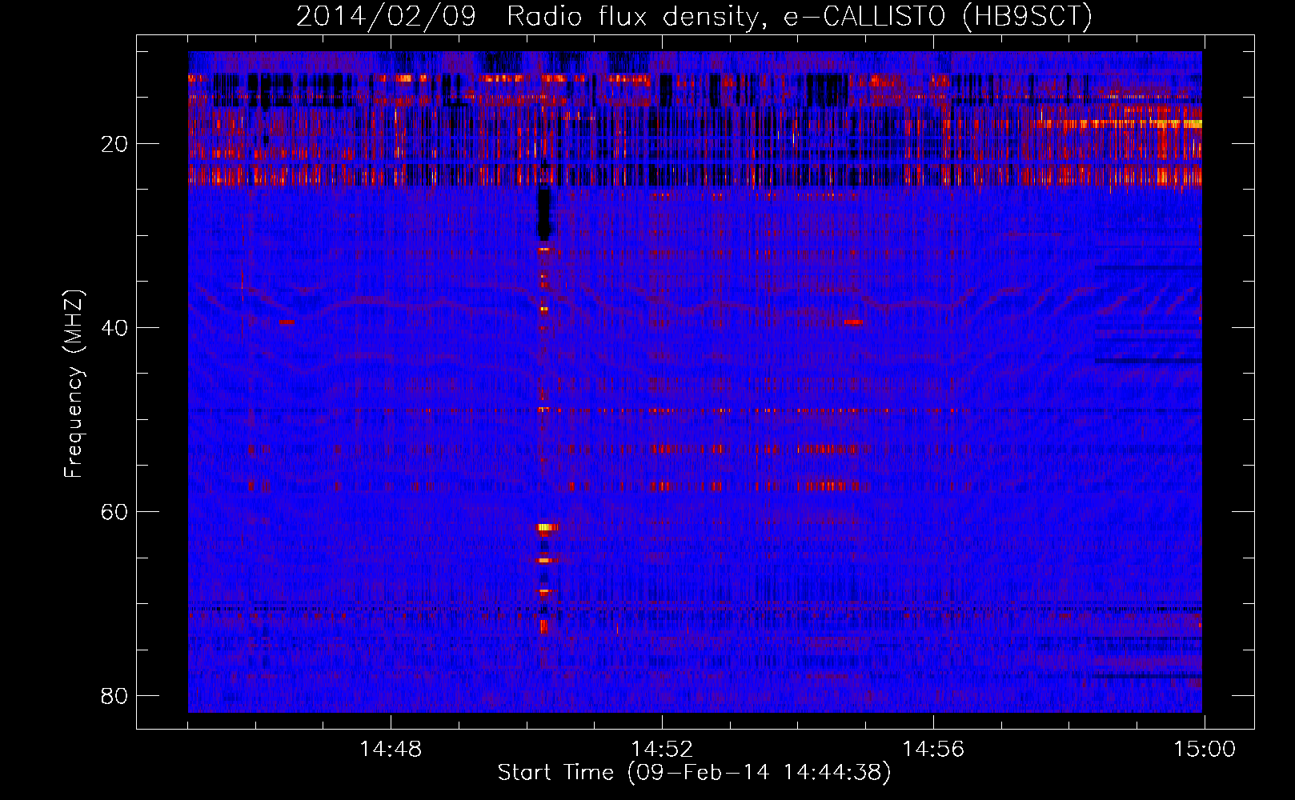The width and height of the screenshot is (1295, 800).
Task: Click the 80 frequency tick label
Action: point(114,696)
